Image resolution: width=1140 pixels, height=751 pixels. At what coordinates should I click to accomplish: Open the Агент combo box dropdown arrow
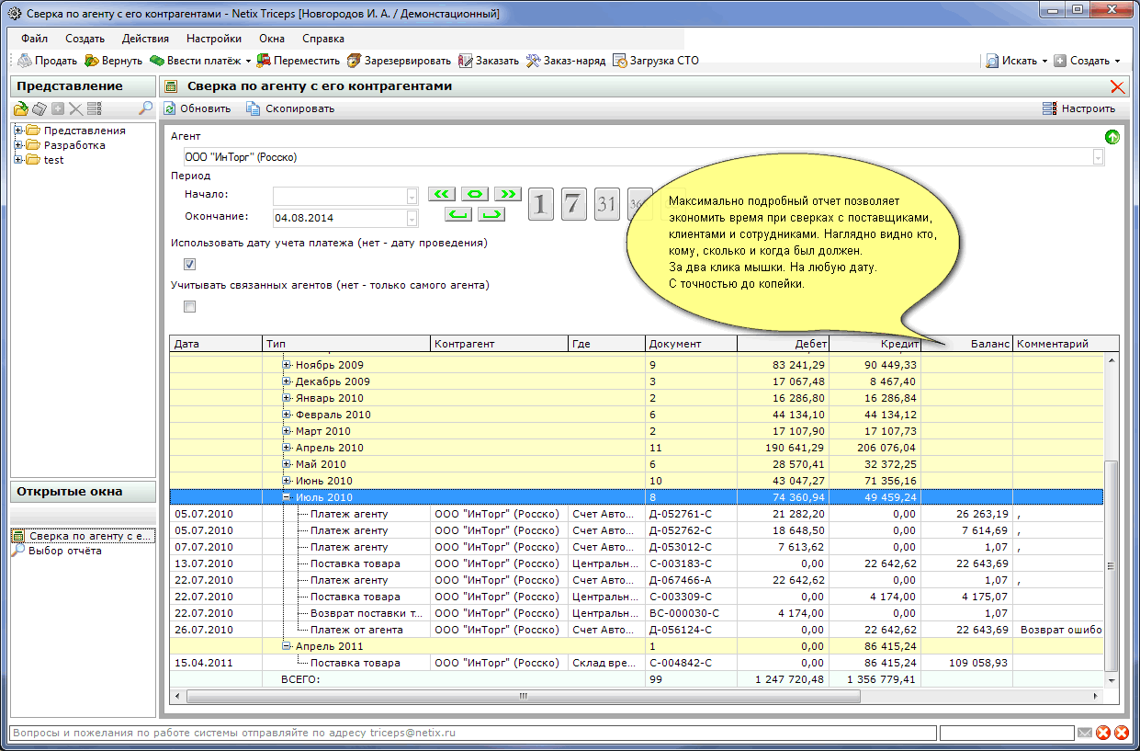click(1098, 157)
